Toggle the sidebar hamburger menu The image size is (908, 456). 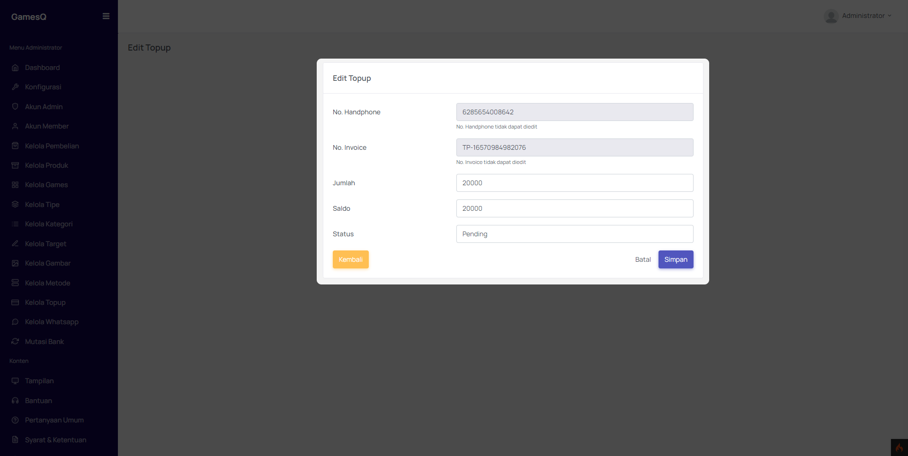pyautogui.click(x=106, y=16)
